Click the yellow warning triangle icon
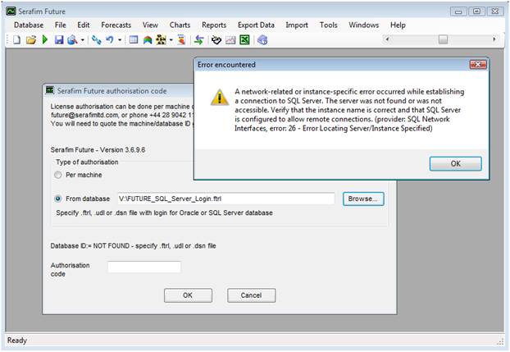The image size is (510, 352). [220, 98]
